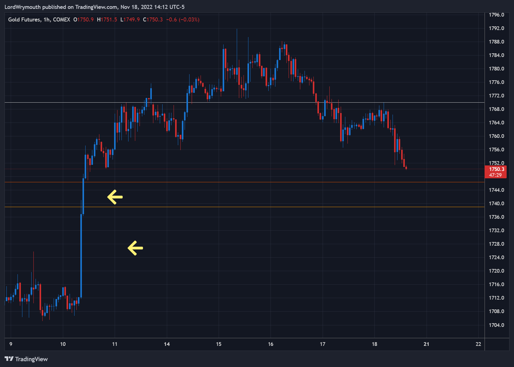The image size is (514, 367).
Task: Click the 1724.0 price axis label
Action: click(496, 257)
